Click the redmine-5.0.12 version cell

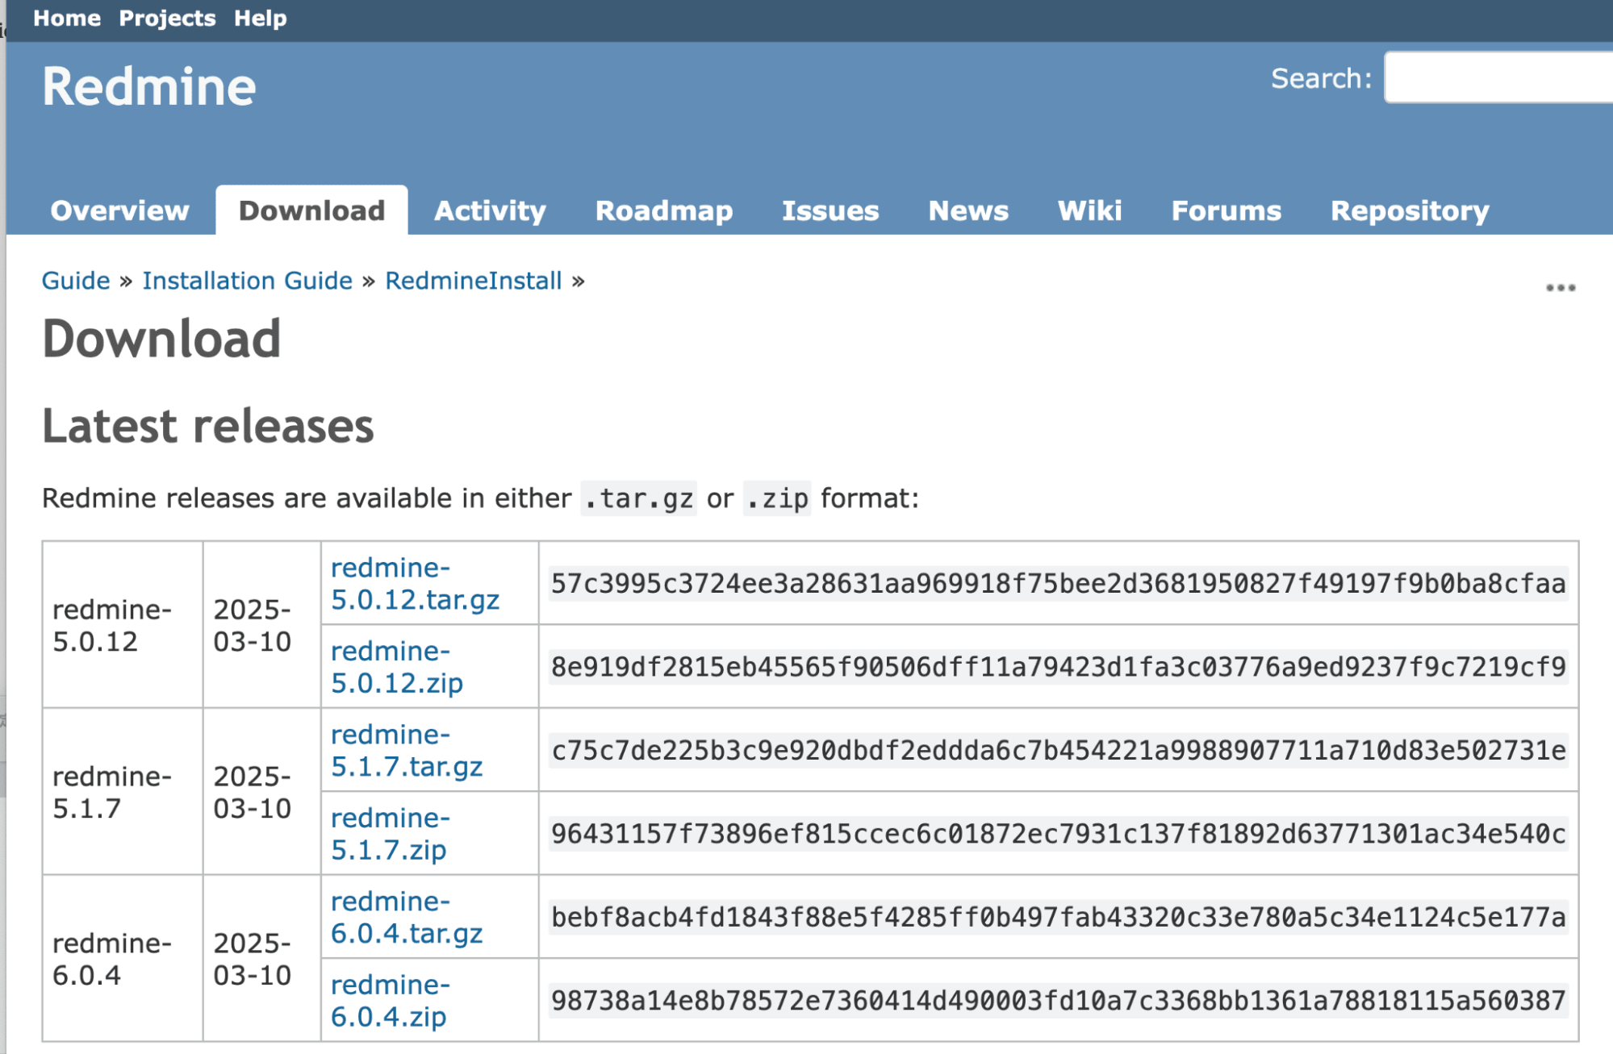[x=123, y=625]
